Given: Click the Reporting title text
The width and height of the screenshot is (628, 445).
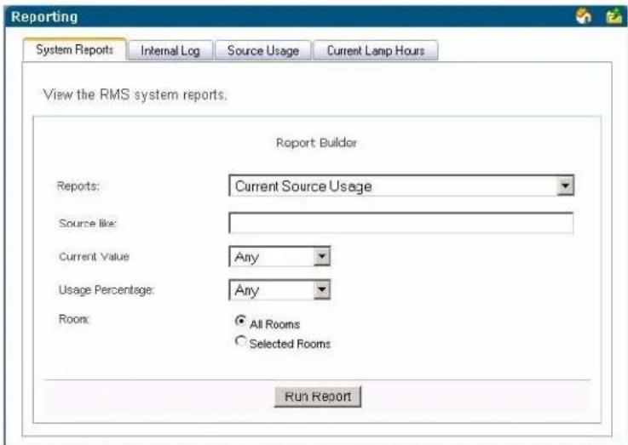Looking at the screenshot, I should coord(44,17).
